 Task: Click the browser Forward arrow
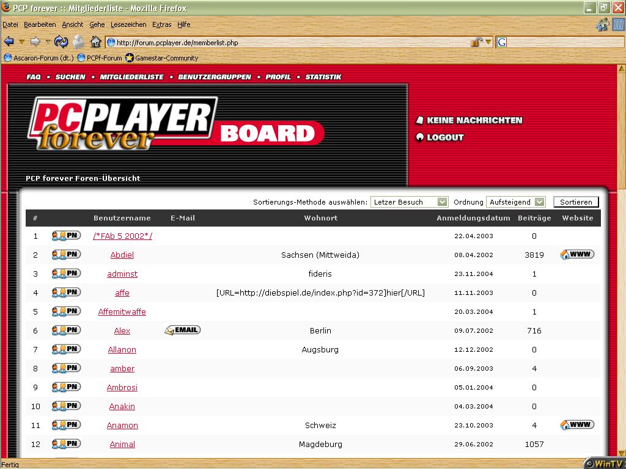tap(35, 41)
